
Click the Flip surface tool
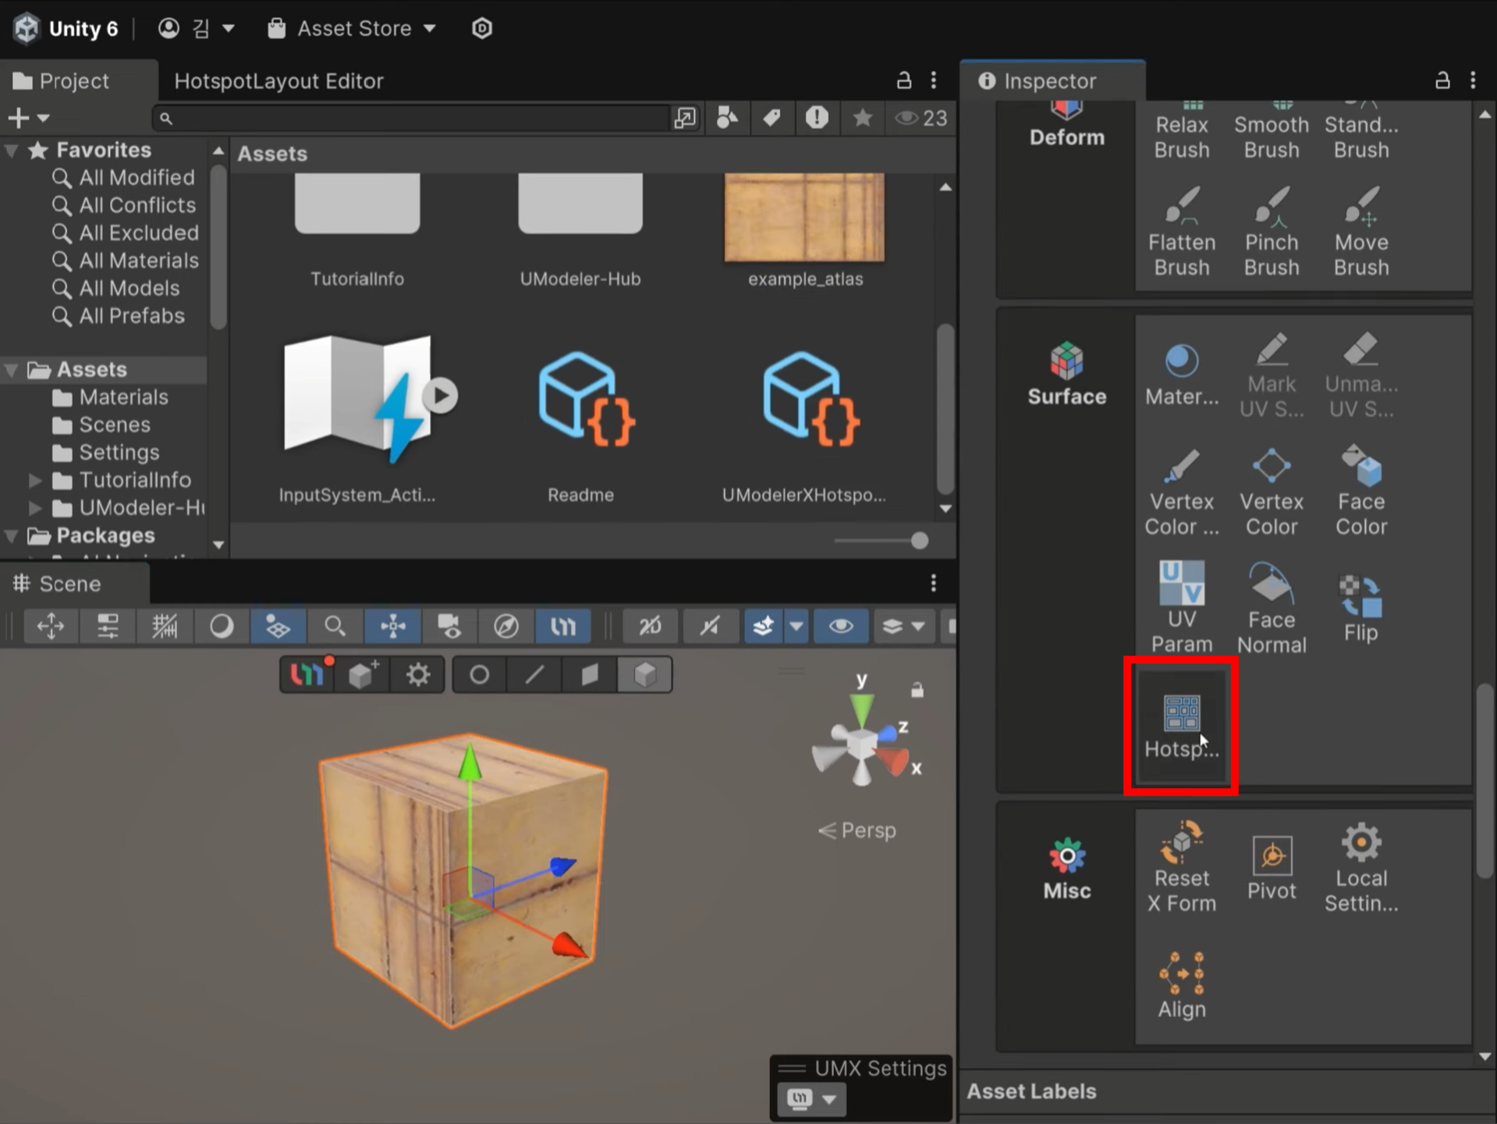1360,607
